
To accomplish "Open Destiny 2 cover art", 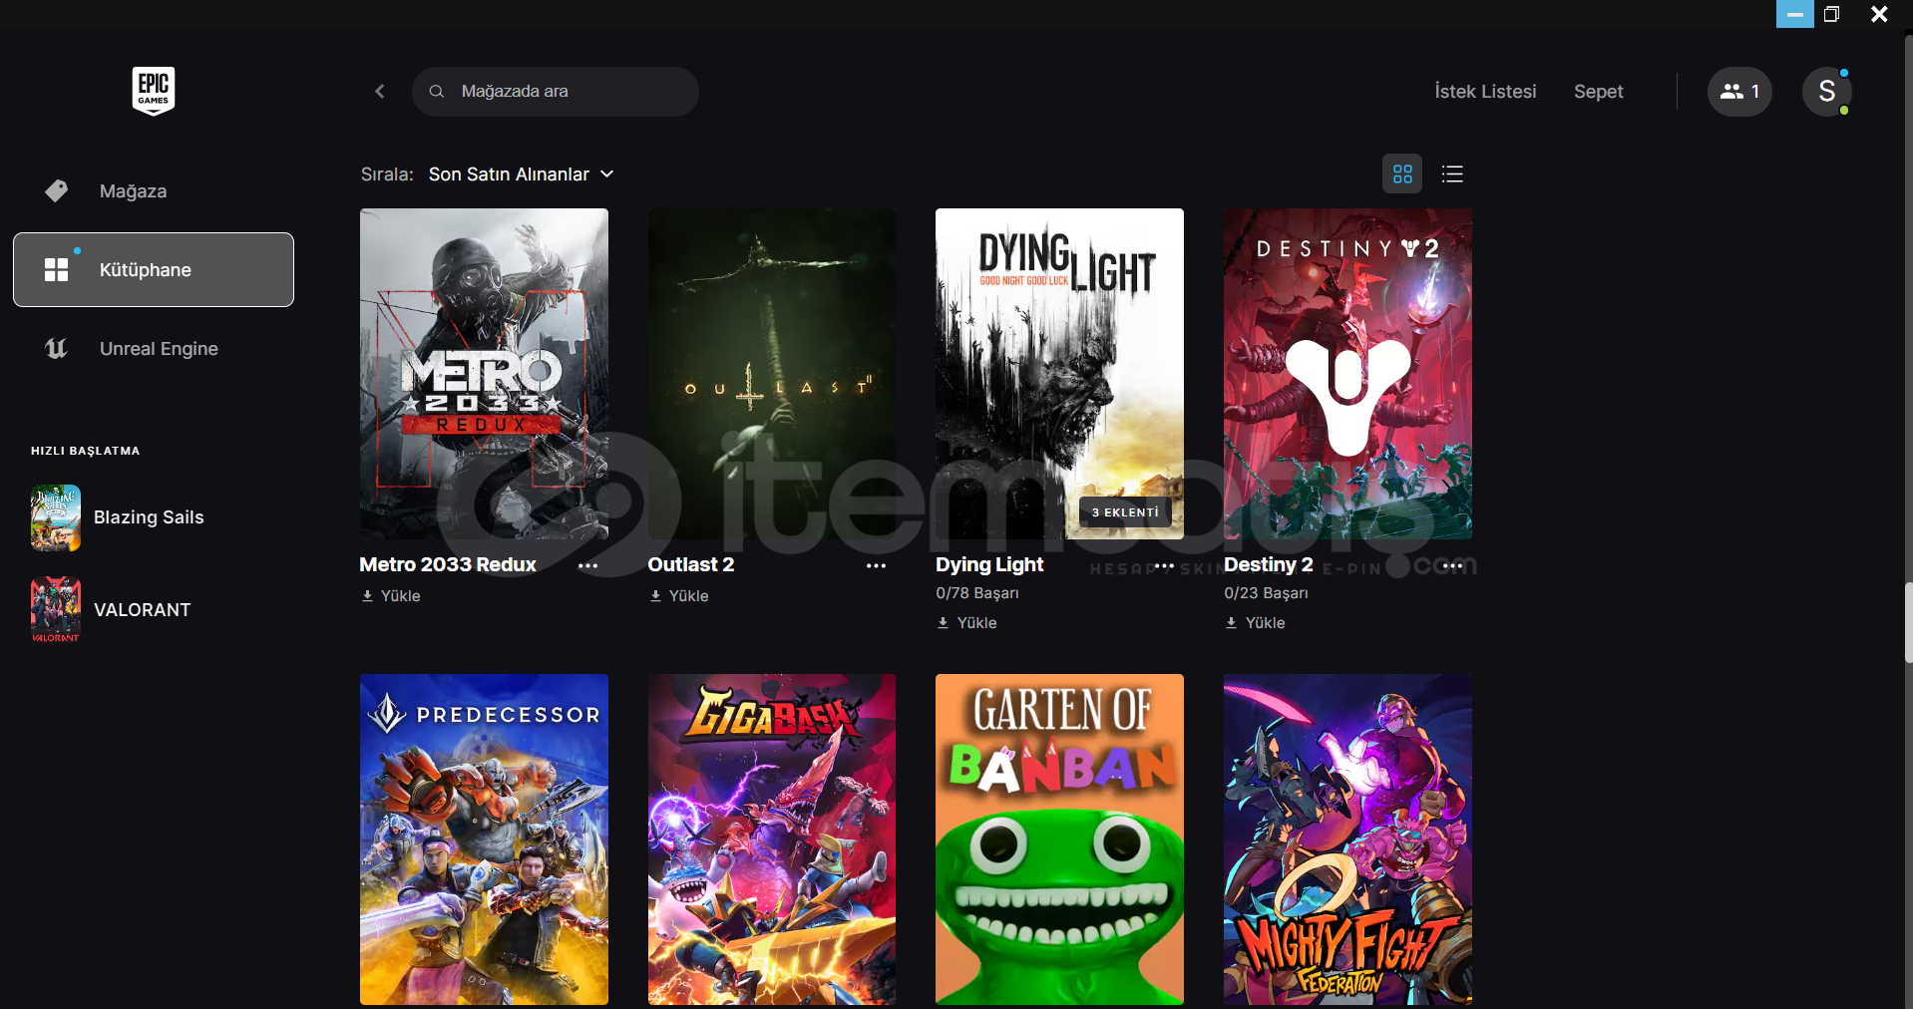I will (1347, 374).
